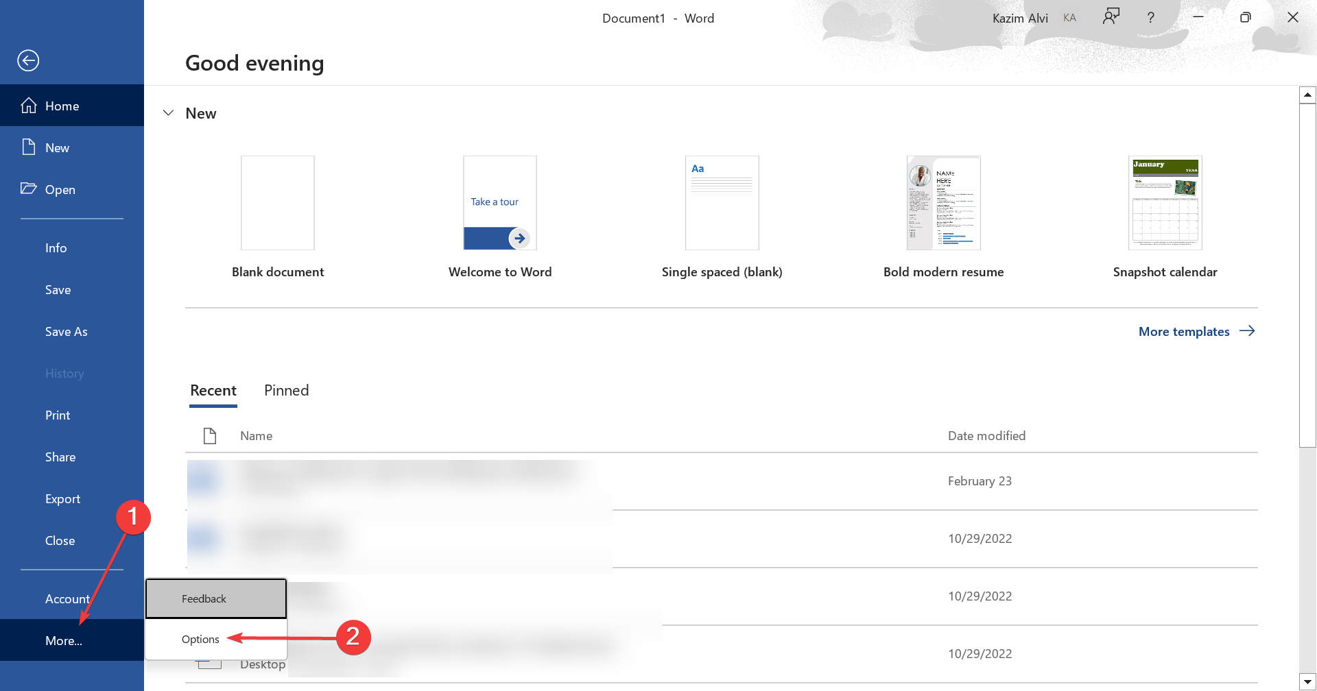Open the Share page
Viewport: 1317px width, 691px height.
pos(72,457)
